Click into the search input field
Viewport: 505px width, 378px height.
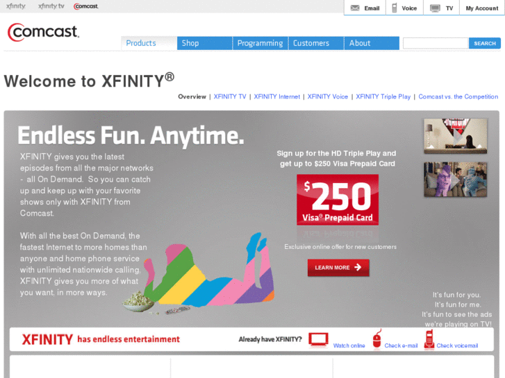[436, 43]
